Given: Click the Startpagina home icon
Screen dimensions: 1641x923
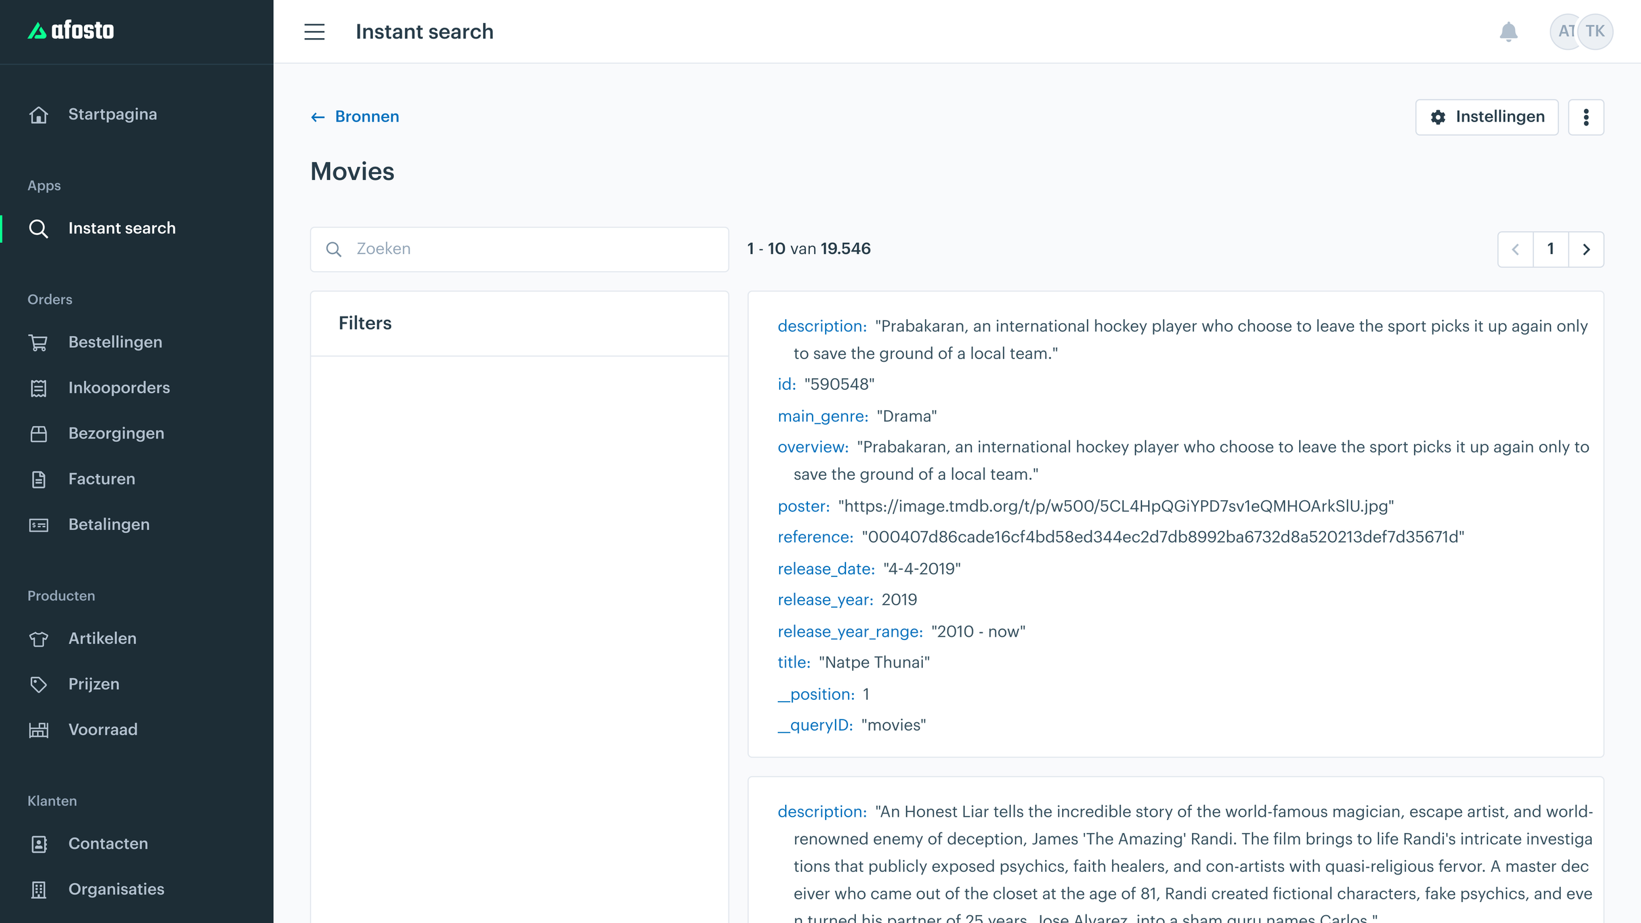Looking at the screenshot, I should point(39,115).
